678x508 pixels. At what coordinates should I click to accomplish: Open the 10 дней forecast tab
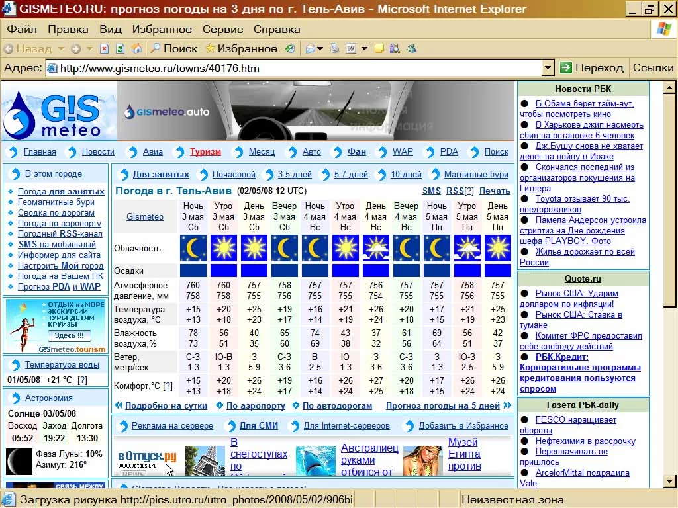[x=406, y=175]
